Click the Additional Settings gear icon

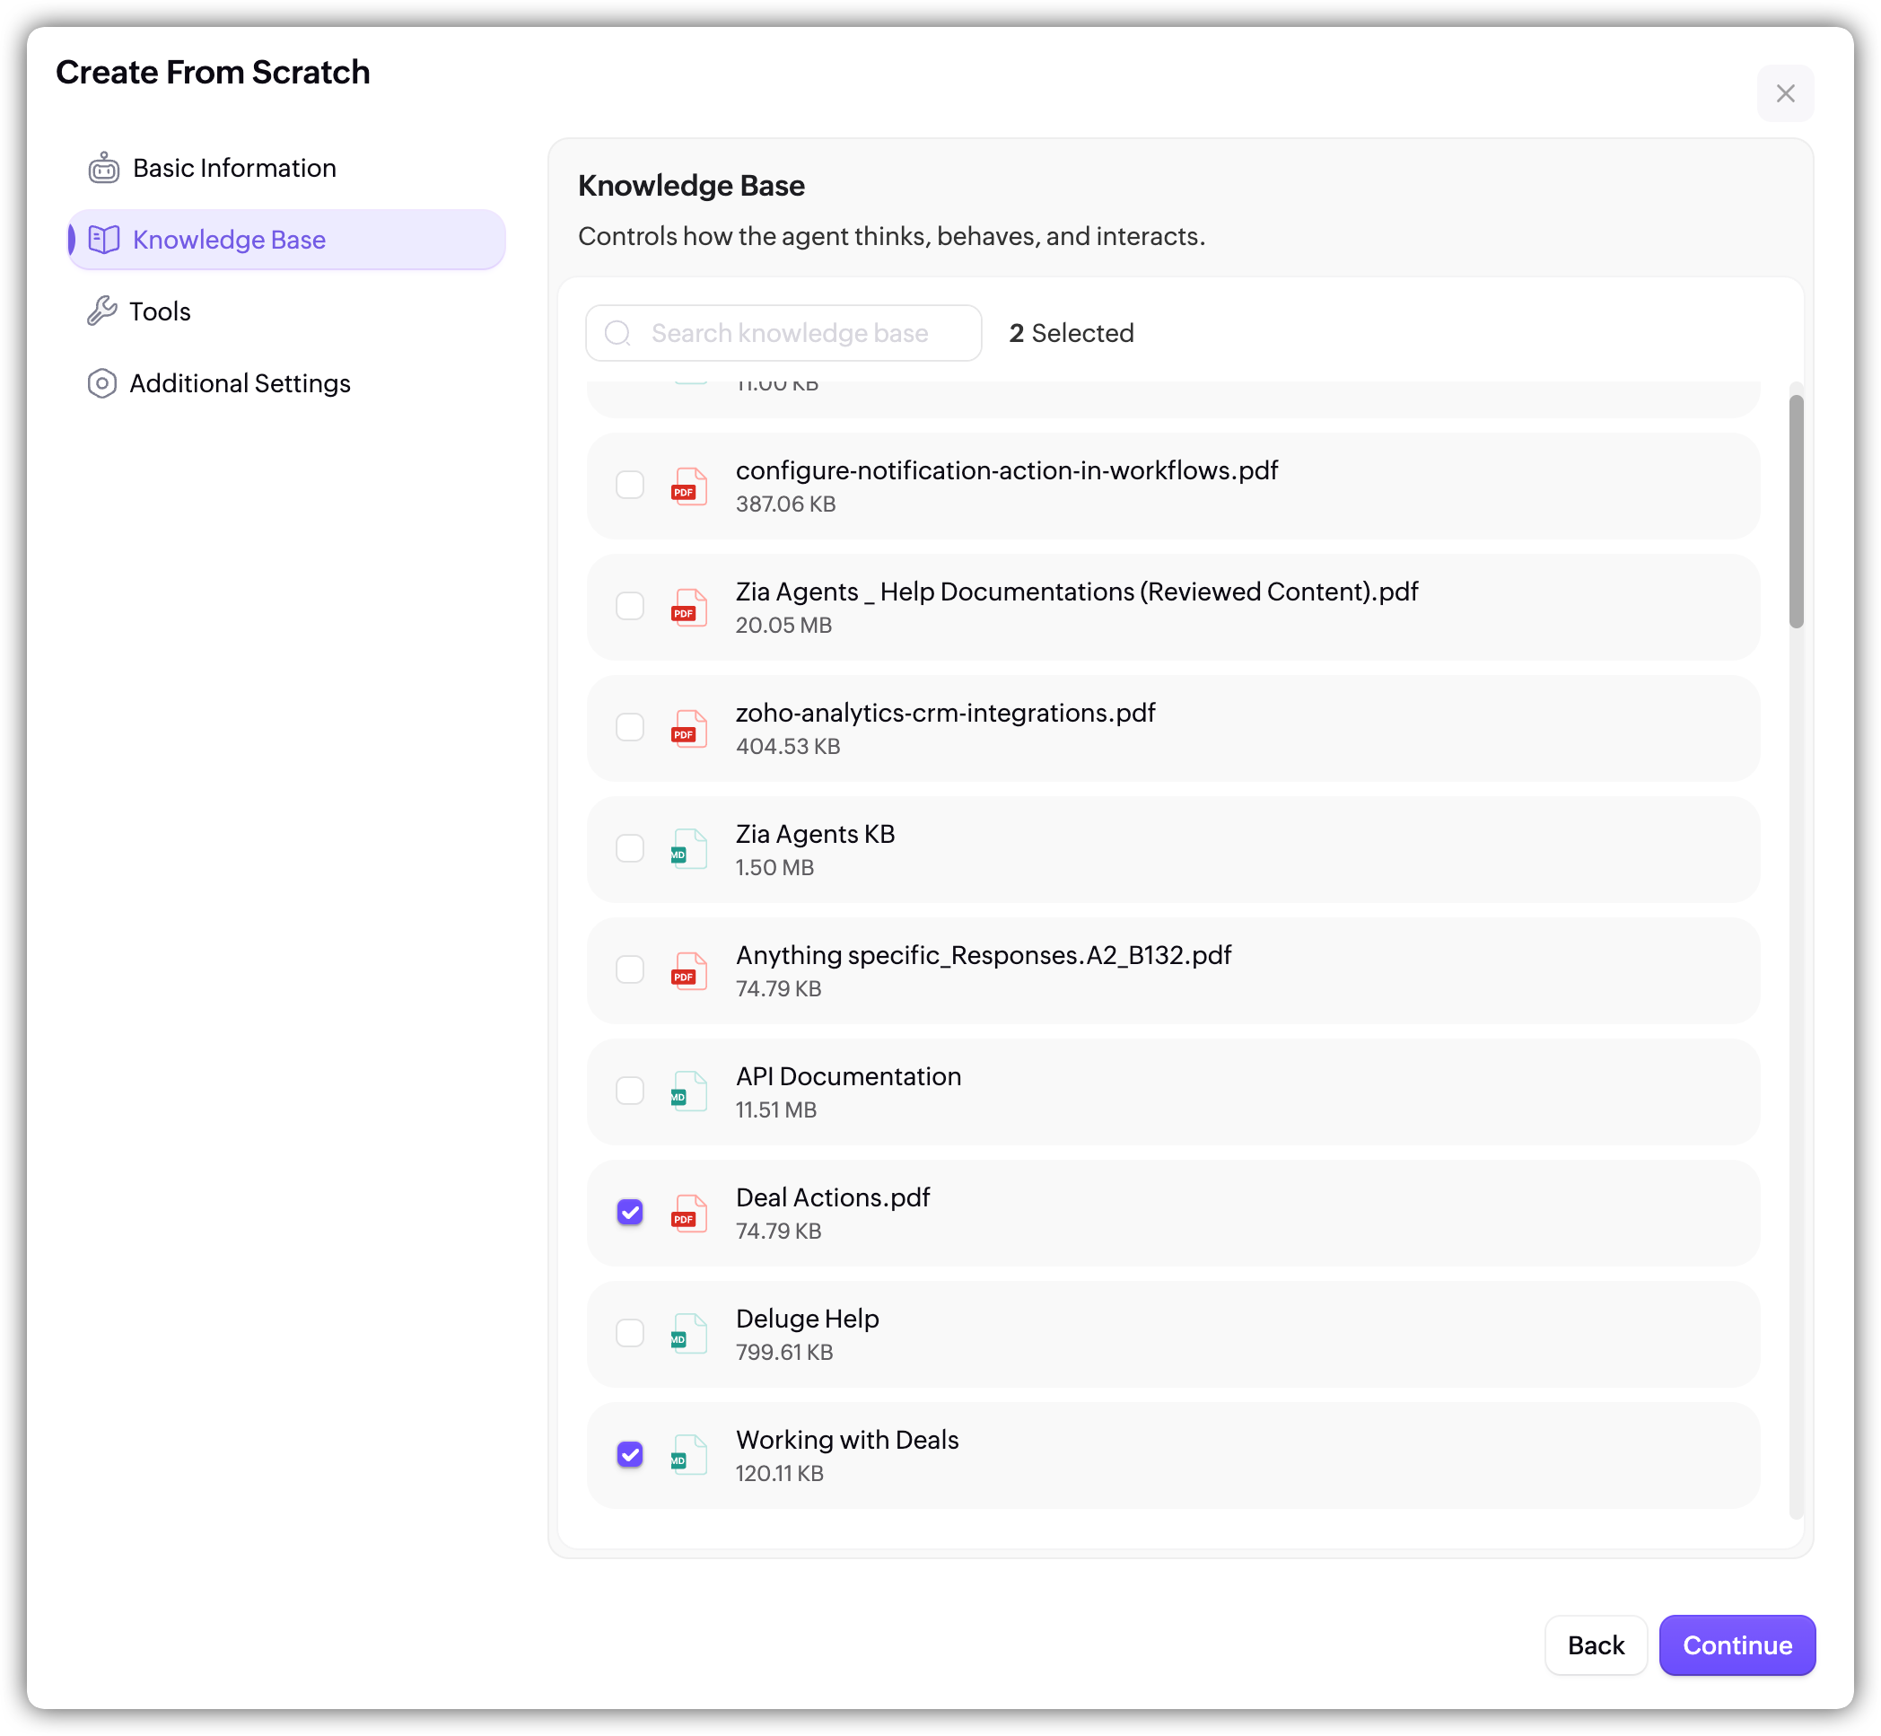101,383
